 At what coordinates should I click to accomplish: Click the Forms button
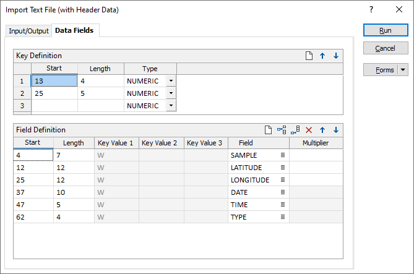pyautogui.click(x=381, y=70)
